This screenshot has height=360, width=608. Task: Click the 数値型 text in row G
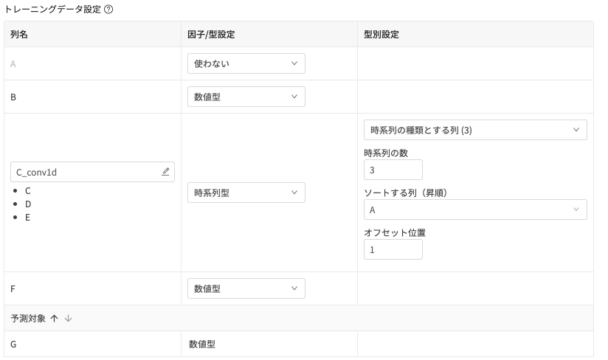click(202, 344)
